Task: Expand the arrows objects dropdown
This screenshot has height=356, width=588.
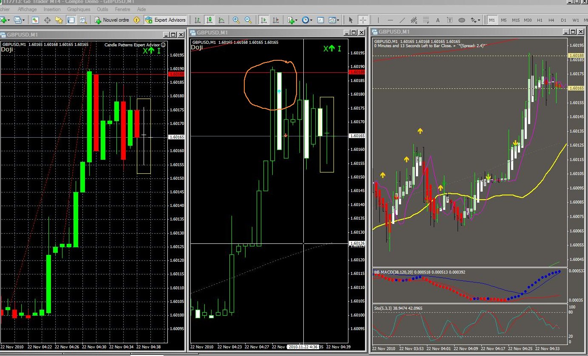Action: (479, 20)
